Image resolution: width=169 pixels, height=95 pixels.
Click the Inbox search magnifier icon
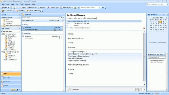(x=59, y=18)
